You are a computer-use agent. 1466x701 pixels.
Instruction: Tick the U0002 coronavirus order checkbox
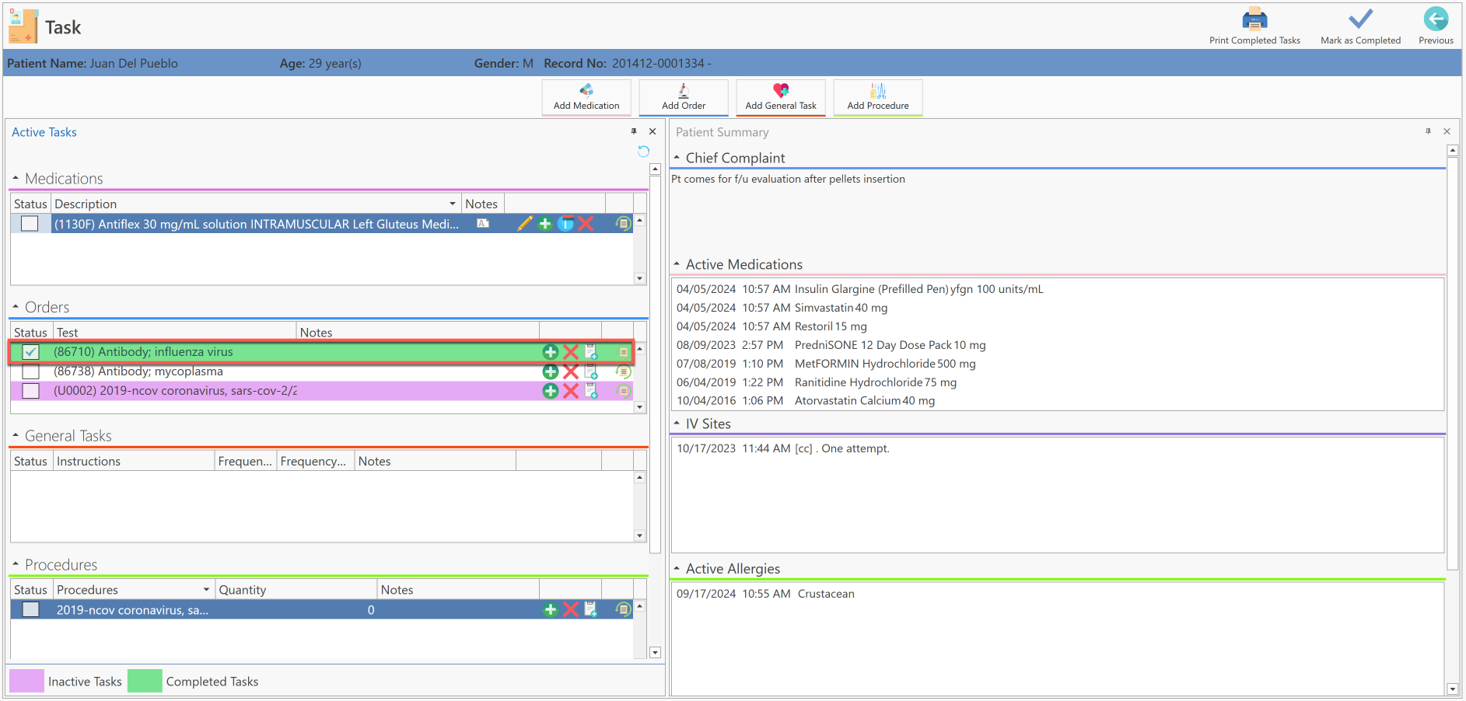(30, 391)
